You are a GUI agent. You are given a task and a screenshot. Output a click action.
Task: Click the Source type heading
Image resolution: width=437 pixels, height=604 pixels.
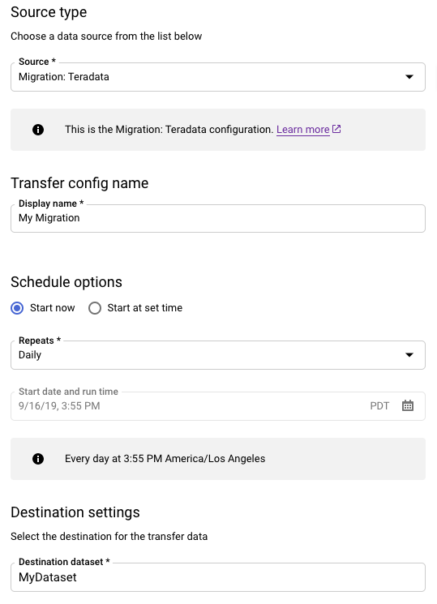tap(49, 12)
